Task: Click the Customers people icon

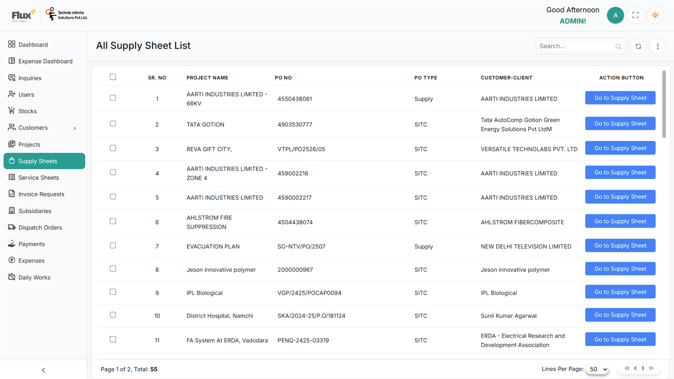Action: pyautogui.click(x=12, y=127)
